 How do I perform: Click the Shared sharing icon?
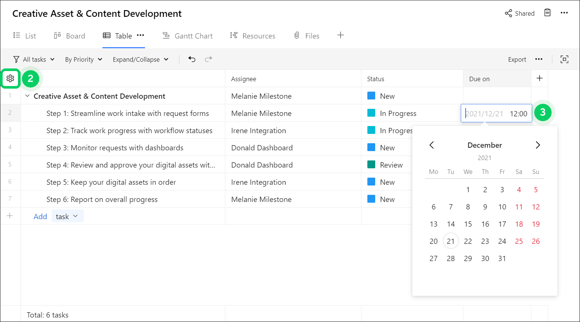[x=509, y=13]
